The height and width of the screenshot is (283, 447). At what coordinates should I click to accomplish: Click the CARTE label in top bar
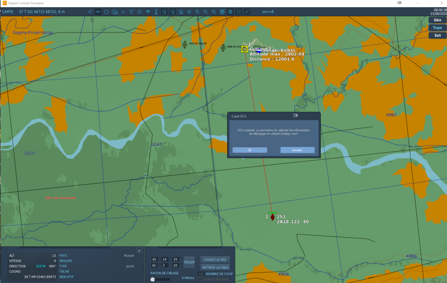click(x=8, y=12)
